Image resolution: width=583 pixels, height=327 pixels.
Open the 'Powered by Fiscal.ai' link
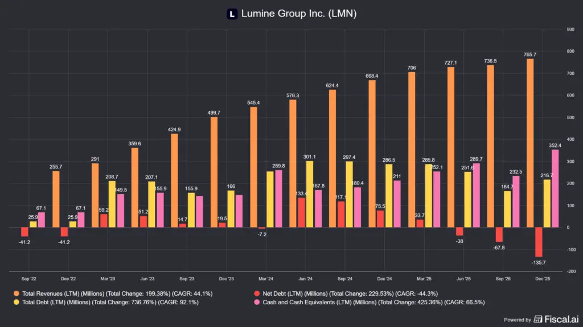[x=541, y=319]
